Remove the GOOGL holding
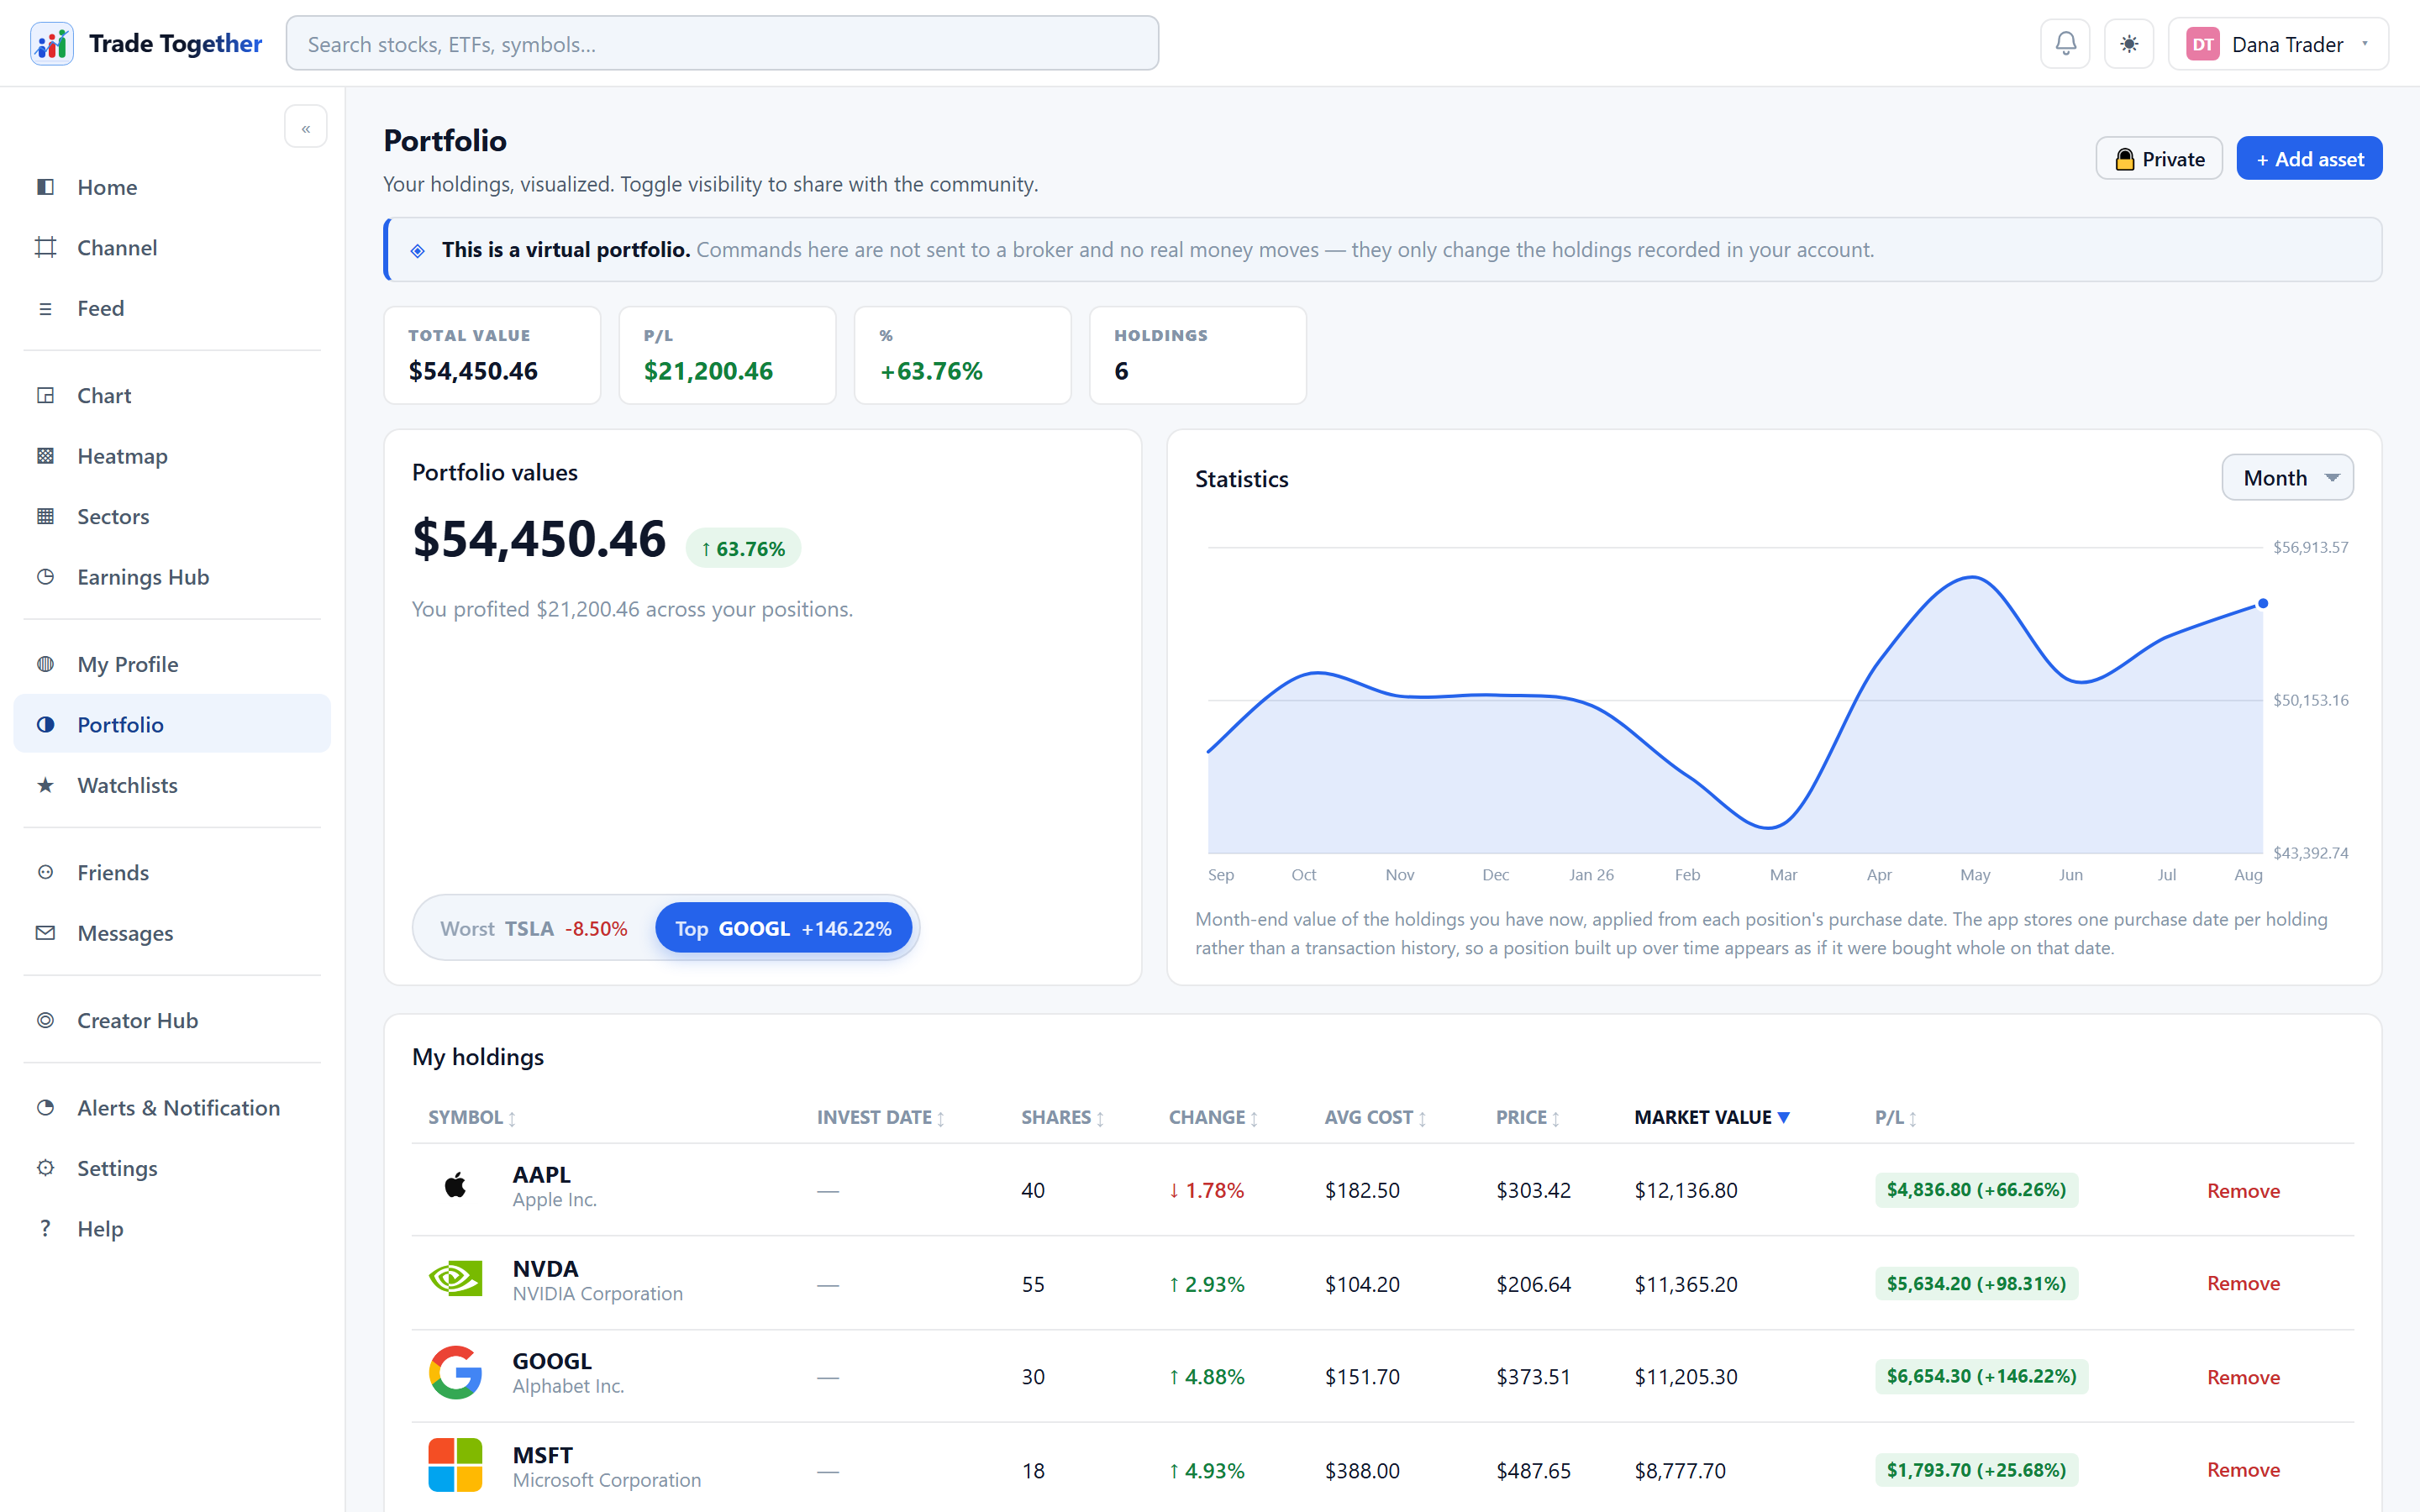This screenshot has height=1512, width=2420. click(x=2243, y=1378)
